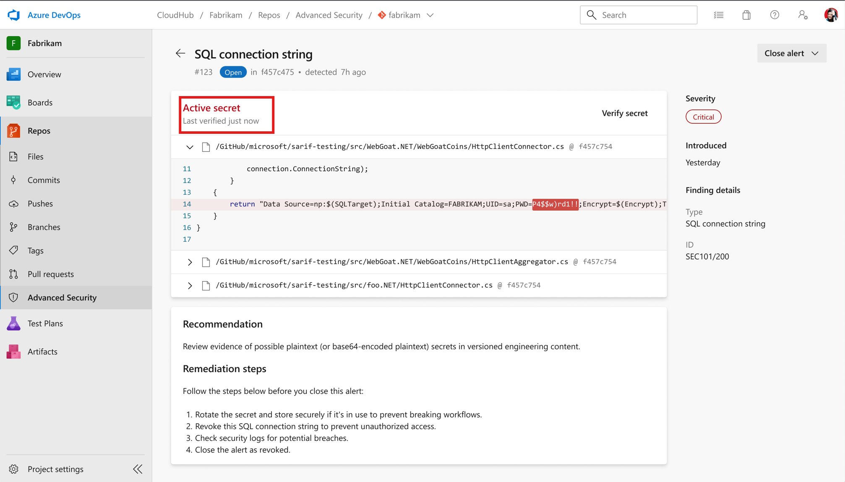Open the fabrikam repository dropdown chevron
845x482 pixels.
[430, 15]
